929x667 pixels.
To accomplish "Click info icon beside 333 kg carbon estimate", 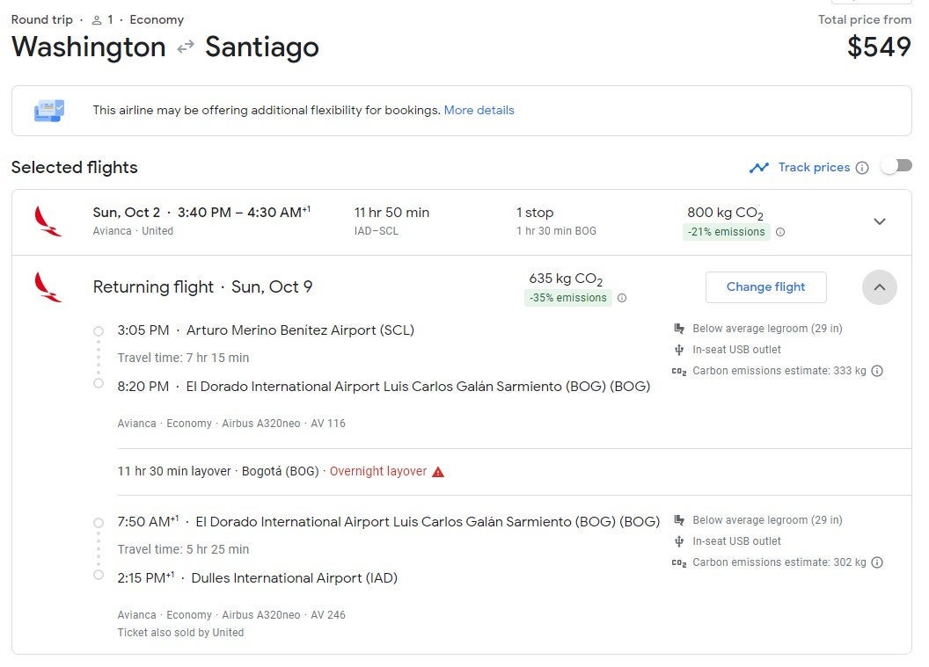I will 877,371.
